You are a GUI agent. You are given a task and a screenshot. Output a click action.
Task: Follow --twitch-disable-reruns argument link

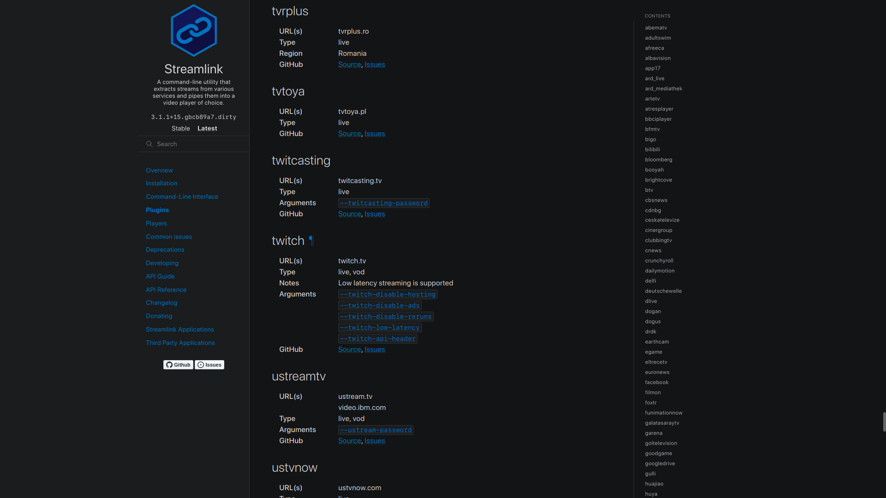tap(386, 316)
